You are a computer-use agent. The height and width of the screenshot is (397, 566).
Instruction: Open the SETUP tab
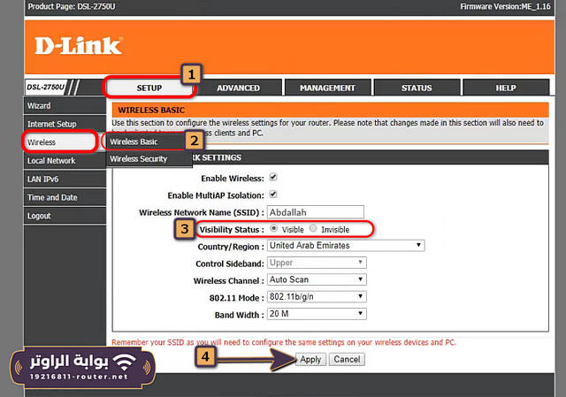pyautogui.click(x=149, y=88)
